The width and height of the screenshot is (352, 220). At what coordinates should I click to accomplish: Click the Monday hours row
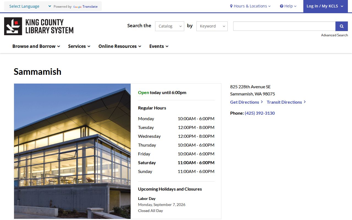point(176,119)
